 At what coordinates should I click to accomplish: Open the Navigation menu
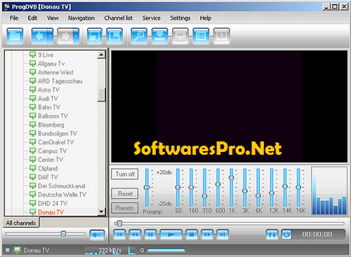click(x=81, y=18)
